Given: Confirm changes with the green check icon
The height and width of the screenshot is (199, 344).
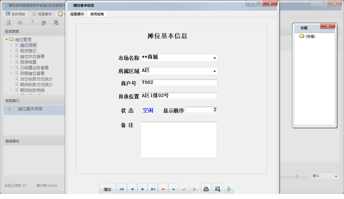Looking at the screenshot, I should tap(184, 189).
